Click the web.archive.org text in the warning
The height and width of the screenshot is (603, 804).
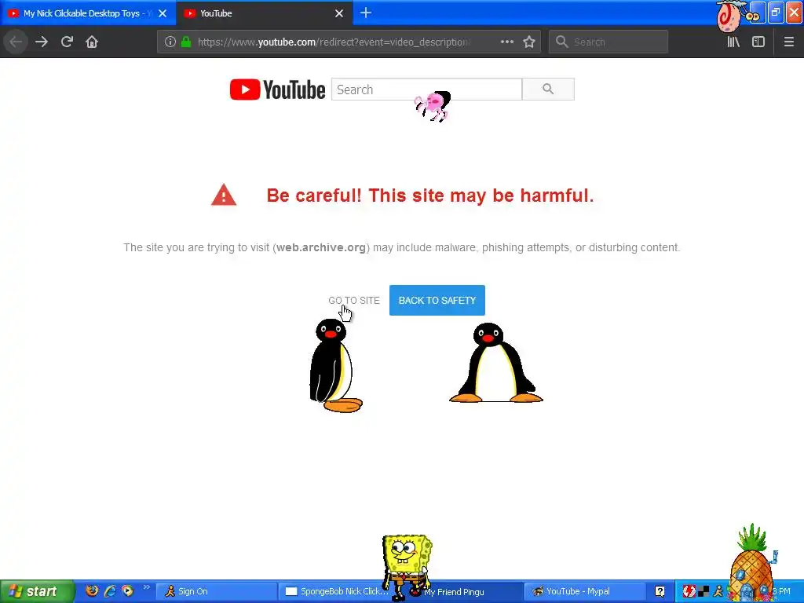pos(321,247)
